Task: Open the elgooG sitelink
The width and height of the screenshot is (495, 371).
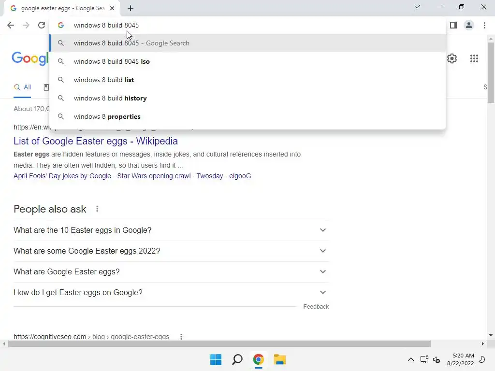Action: pos(240,176)
